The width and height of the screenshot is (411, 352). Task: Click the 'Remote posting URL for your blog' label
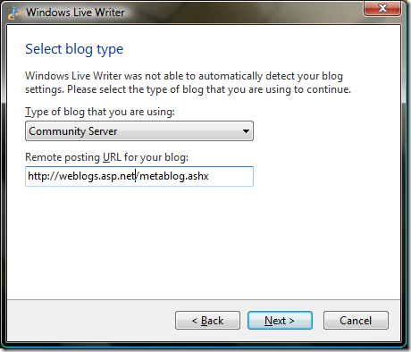point(106,157)
